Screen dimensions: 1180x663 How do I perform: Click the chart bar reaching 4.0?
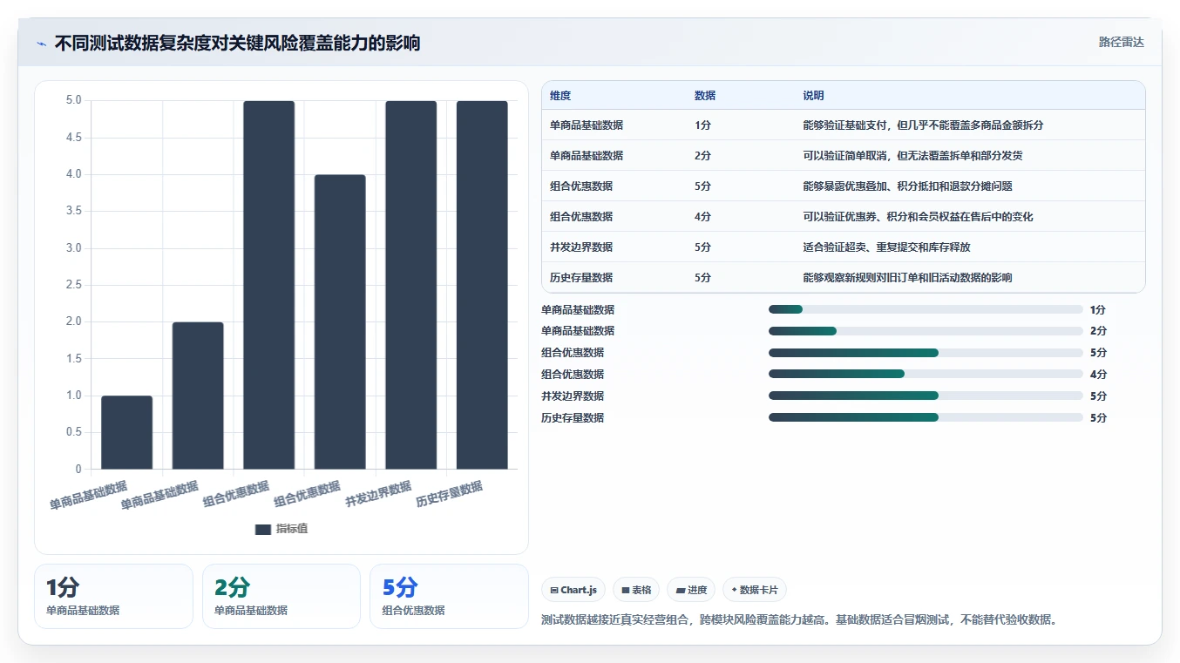click(x=340, y=321)
